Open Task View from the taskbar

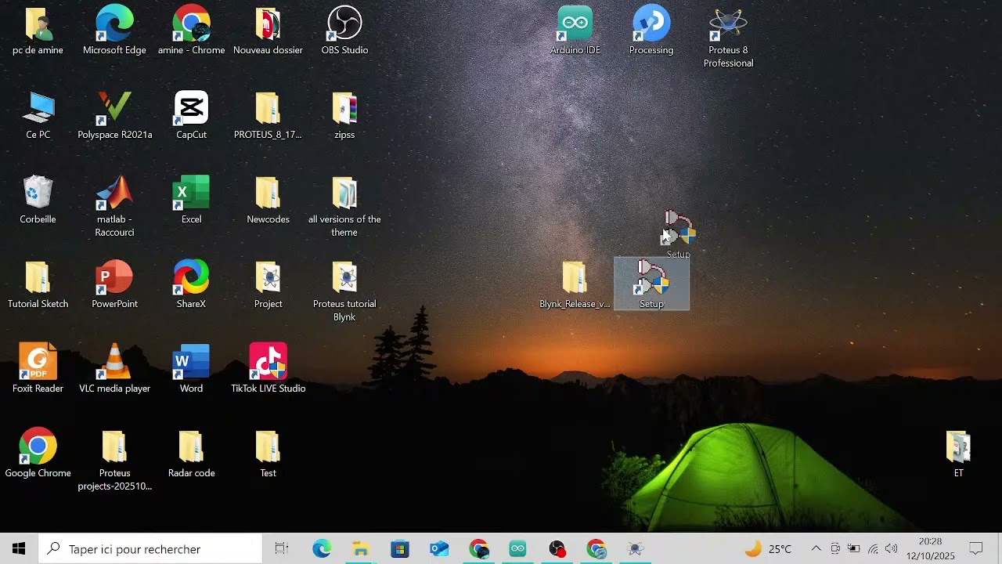tap(282, 549)
